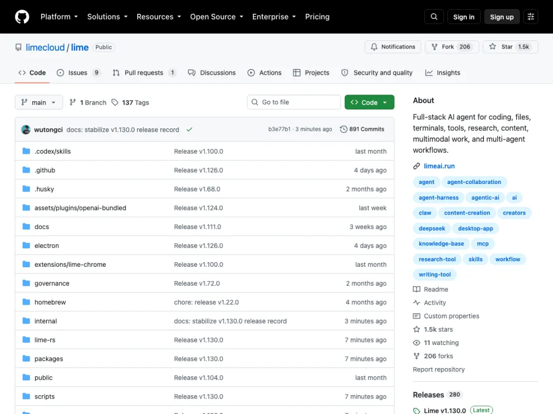The height and width of the screenshot is (414, 553).
Task: Open the green Code dropdown button
Action: coord(369,102)
